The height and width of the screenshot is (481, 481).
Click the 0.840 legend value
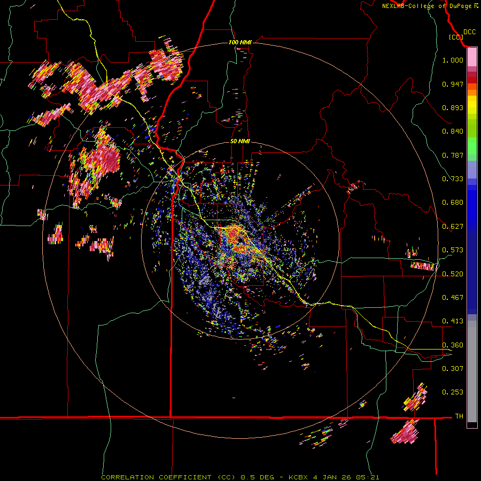tap(453, 131)
